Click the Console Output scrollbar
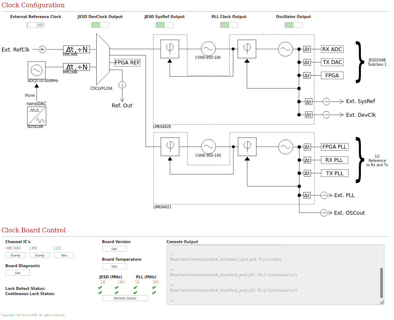394x320 pixels. (x=381, y=282)
